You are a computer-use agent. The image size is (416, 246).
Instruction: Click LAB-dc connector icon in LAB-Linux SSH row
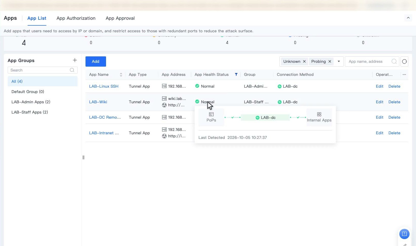(x=280, y=86)
